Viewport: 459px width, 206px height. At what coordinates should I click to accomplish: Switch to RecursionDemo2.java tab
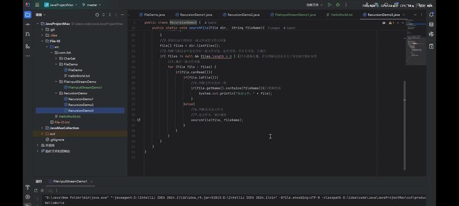click(x=241, y=14)
